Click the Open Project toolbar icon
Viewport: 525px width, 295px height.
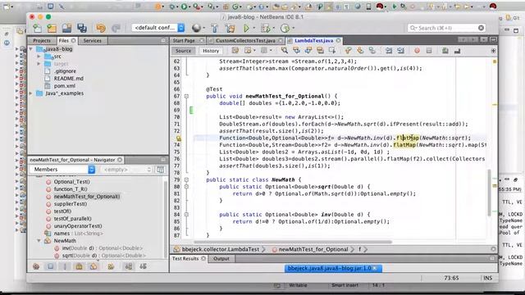coord(66,29)
